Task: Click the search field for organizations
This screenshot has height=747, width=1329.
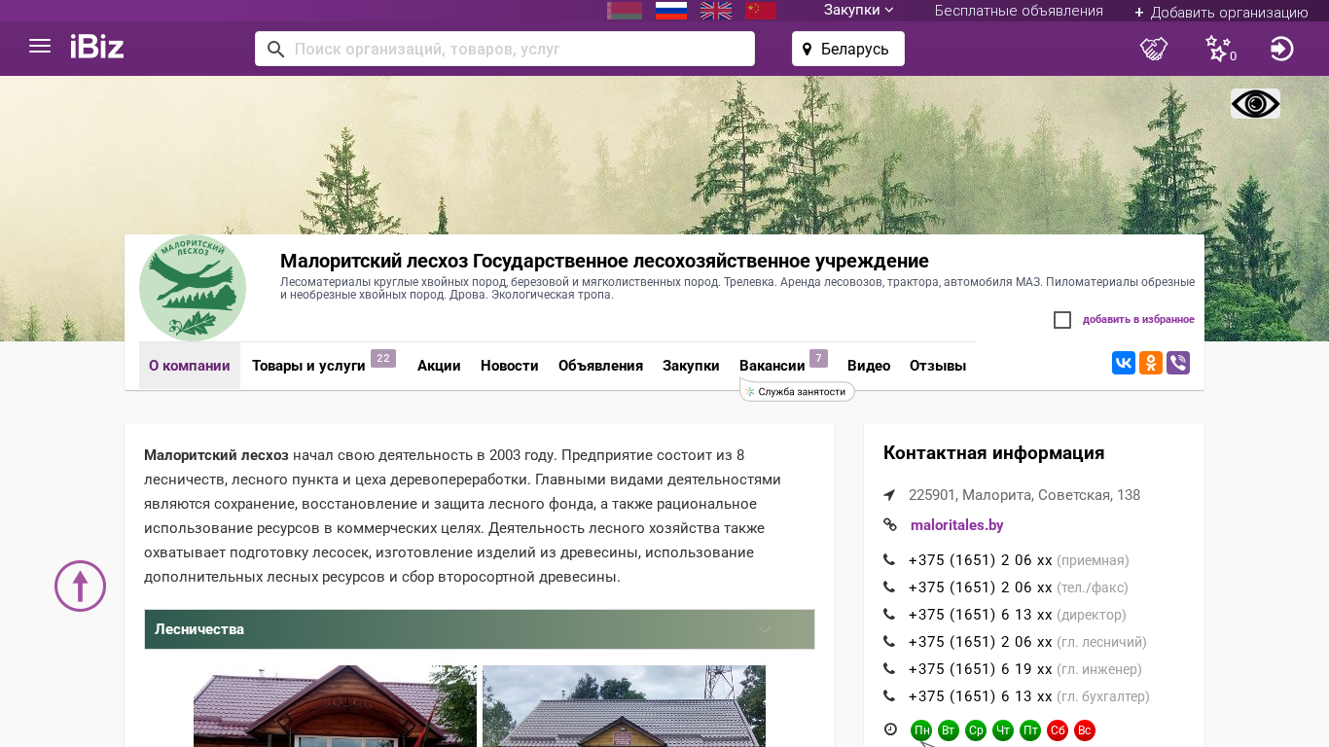Action: tap(505, 49)
